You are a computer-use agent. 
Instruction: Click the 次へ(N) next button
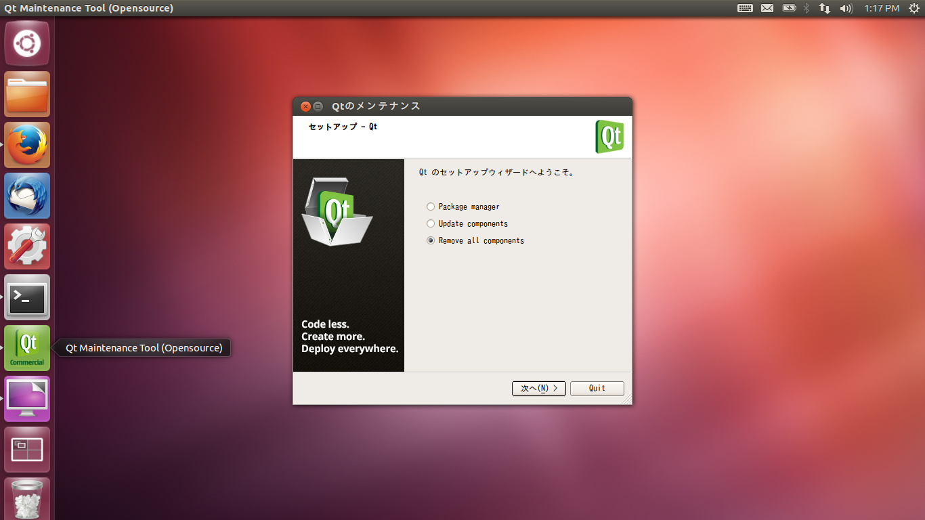pyautogui.click(x=538, y=389)
